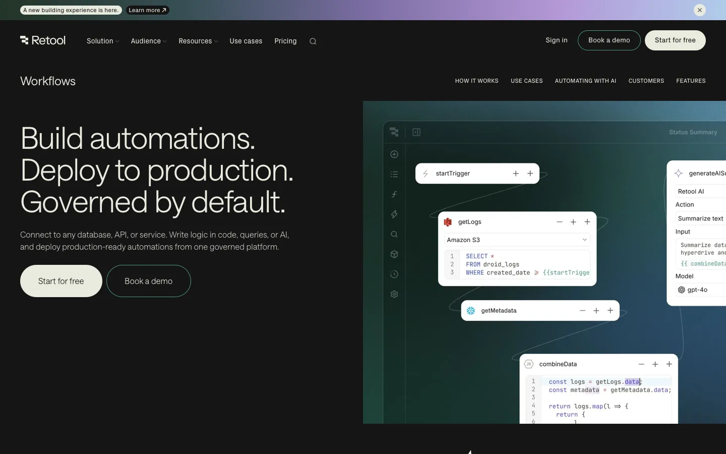726x454 pixels.
Task: Click the first plus on getMetadata block
Action: [596, 311]
